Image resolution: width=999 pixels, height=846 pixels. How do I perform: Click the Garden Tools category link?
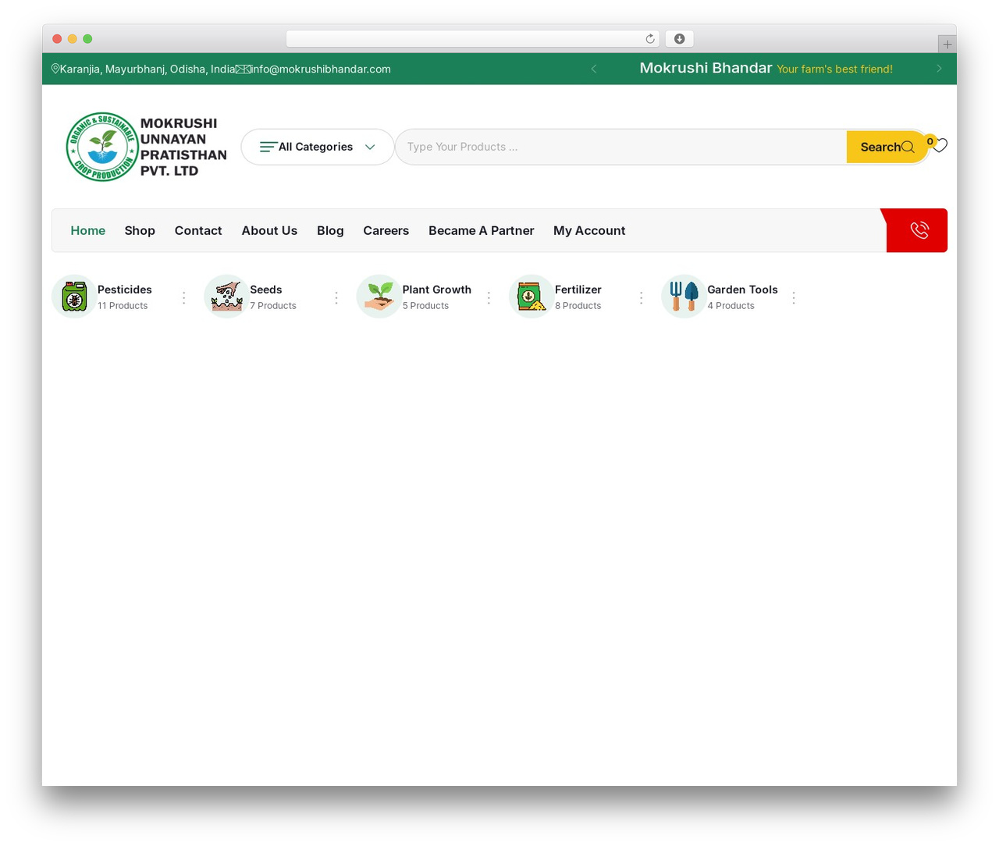pos(742,290)
